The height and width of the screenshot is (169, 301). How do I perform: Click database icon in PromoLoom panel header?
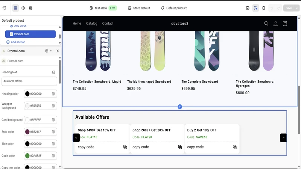coord(47,51)
